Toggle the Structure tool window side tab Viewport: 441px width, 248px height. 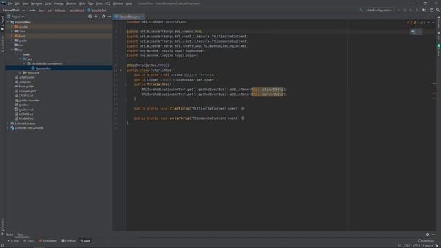3,44
